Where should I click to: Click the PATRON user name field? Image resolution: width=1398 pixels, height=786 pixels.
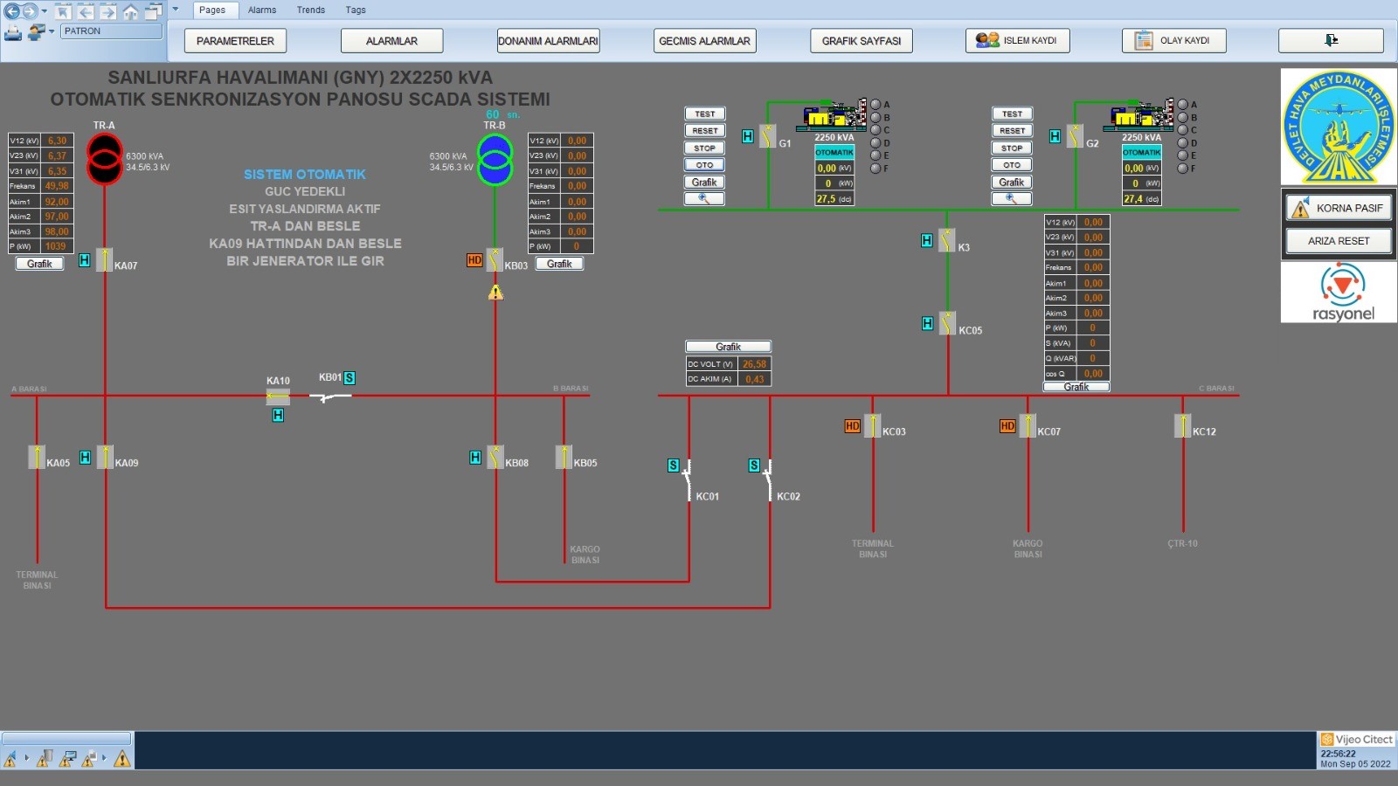point(111,31)
